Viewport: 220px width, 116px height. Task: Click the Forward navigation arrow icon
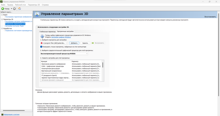(14, 8)
